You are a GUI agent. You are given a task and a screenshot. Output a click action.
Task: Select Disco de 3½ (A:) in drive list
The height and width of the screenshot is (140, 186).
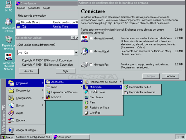pyautogui.click(x=47, y=22)
